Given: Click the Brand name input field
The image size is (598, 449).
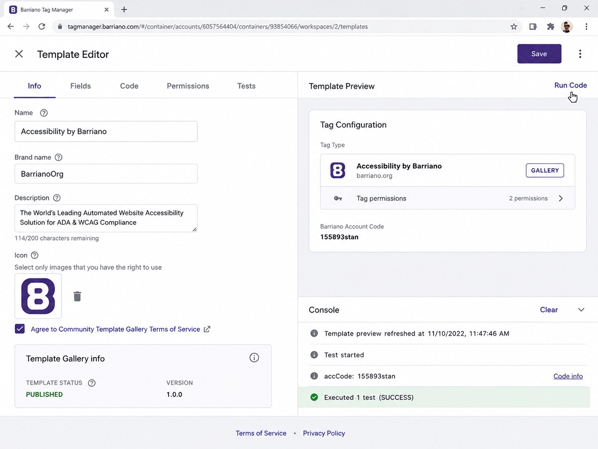Looking at the screenshot, I should [106, 174].
